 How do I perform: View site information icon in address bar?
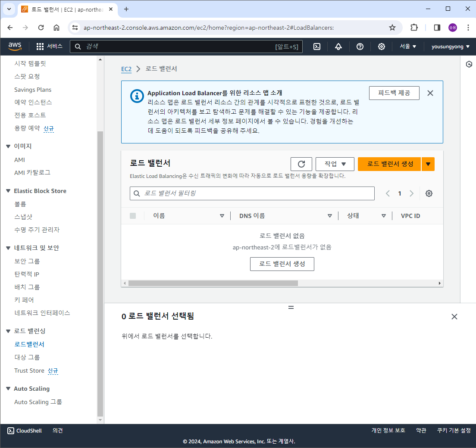tap(75, 28)
